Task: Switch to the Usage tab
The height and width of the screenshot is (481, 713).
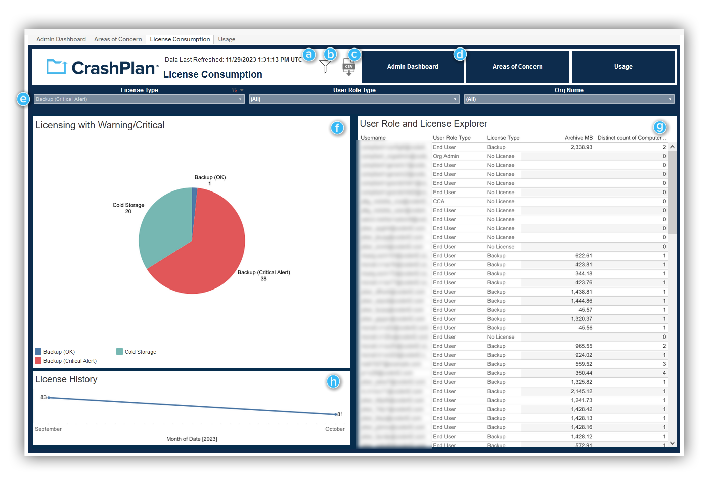Action: tap(226, 39)
